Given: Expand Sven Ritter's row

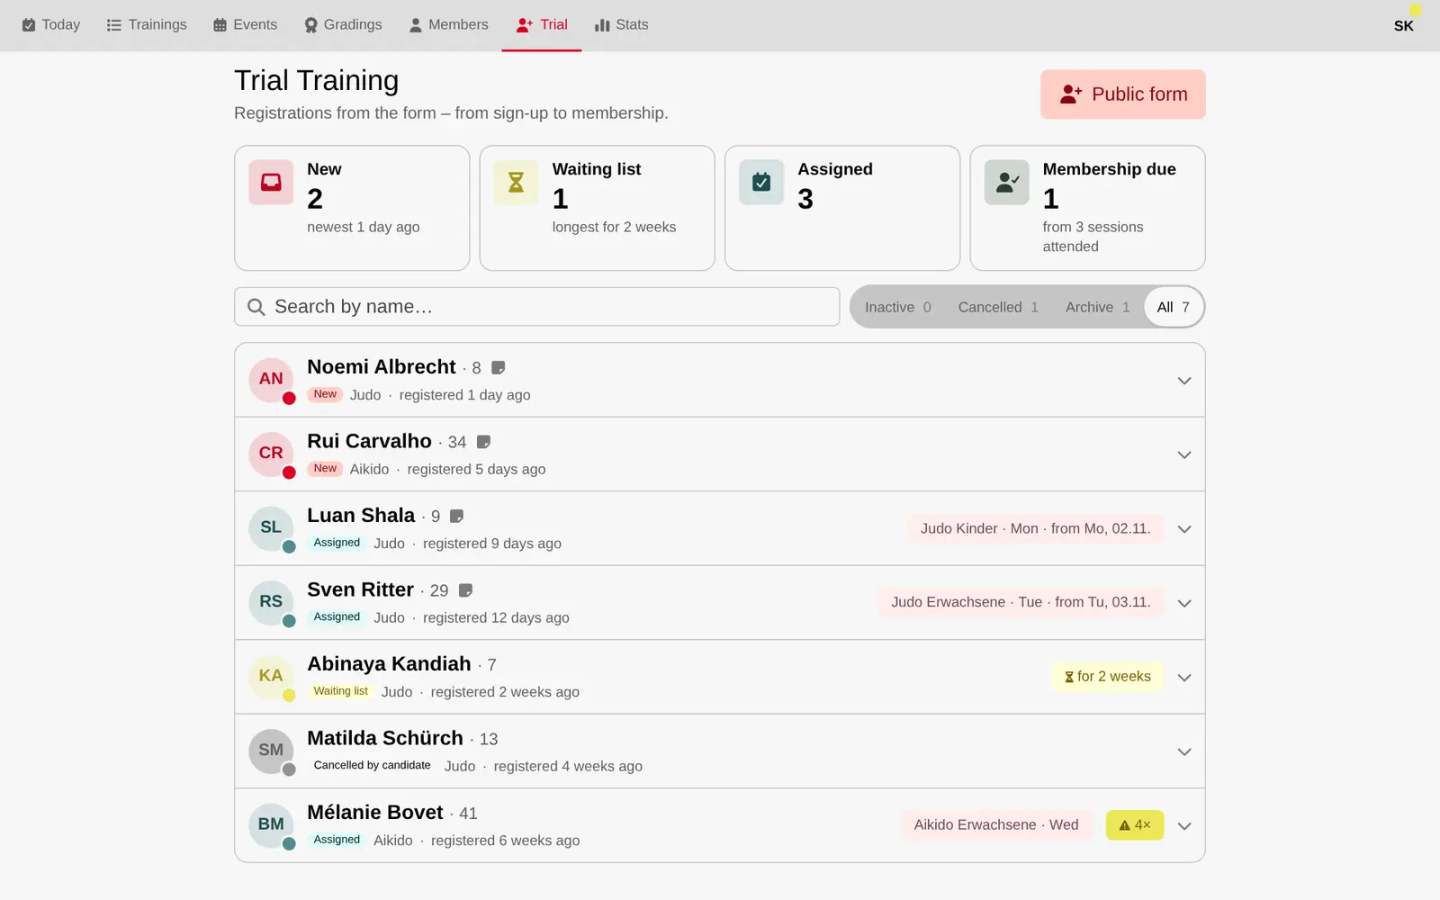Looking at the screenshot, I should pos(1184,603).
